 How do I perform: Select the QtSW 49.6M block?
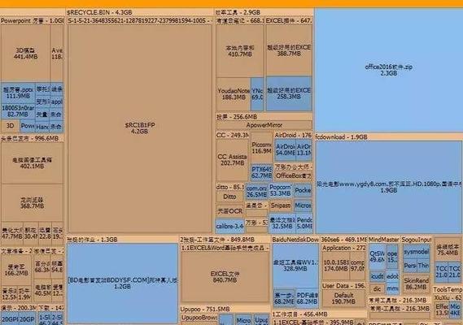coord(378,257)
